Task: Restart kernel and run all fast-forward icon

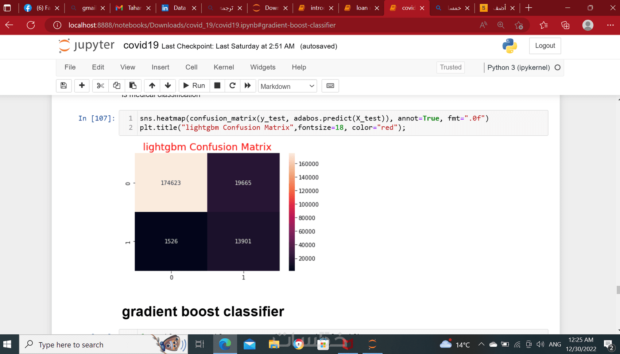Action: click(248, 86)
